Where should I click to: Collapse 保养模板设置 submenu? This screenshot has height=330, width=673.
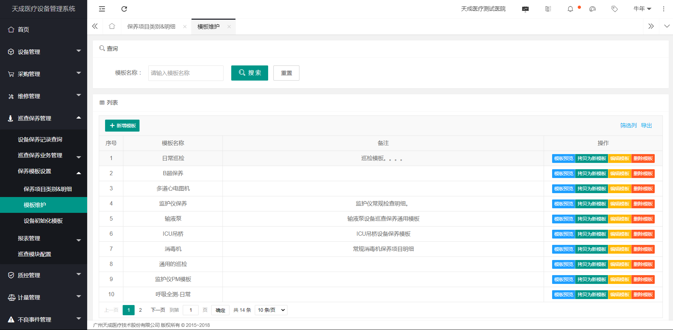[44, 171]
